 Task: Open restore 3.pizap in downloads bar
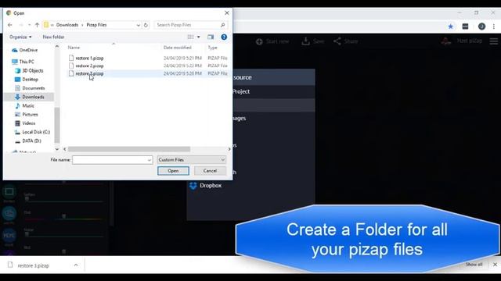coord(33,265)
